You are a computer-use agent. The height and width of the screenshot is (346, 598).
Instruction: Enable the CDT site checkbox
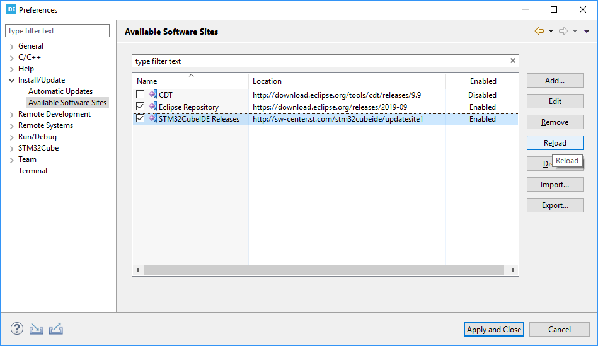140,95
